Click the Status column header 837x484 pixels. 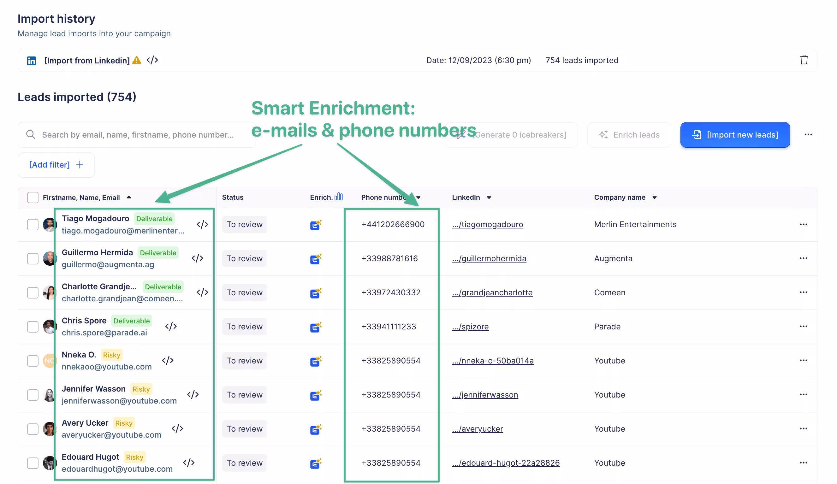pyautogui.click(x=233, y=197)
